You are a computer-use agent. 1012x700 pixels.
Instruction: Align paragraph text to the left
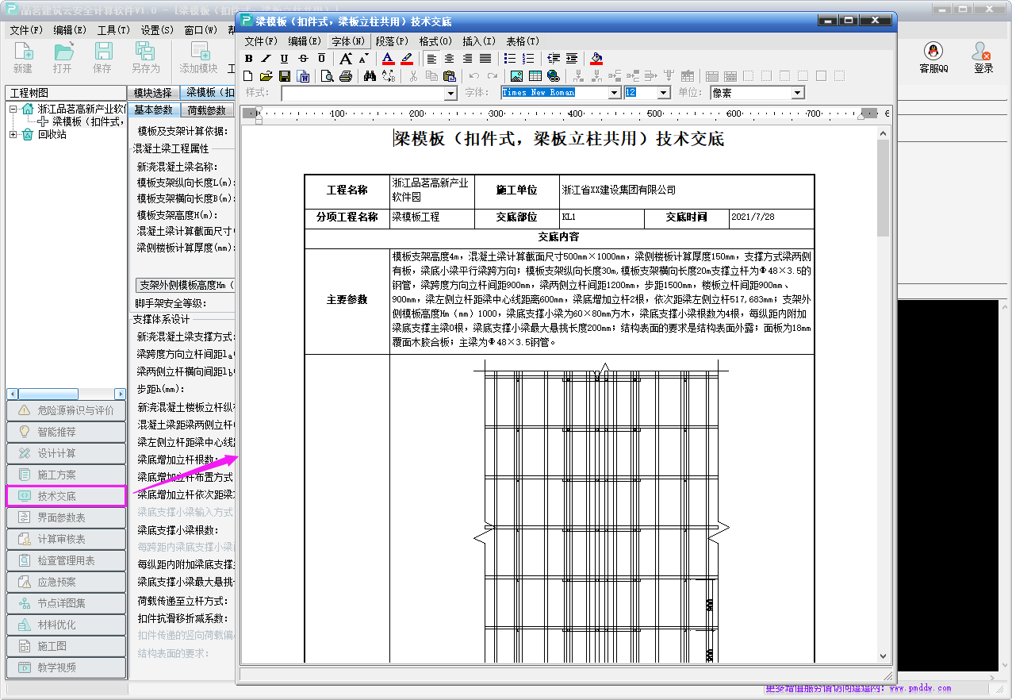431,59
